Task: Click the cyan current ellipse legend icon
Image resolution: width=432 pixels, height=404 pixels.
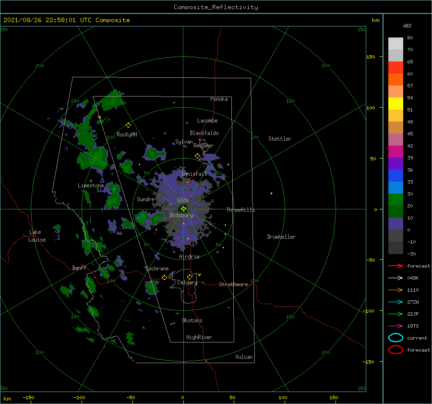Action: point(396,338)
